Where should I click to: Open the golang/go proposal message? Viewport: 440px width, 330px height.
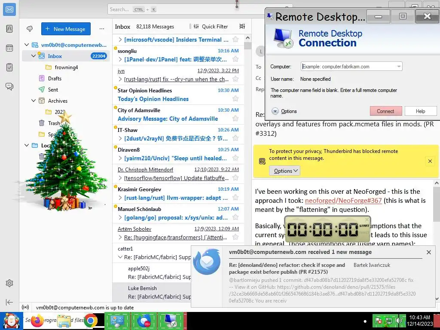coord(178,213)
